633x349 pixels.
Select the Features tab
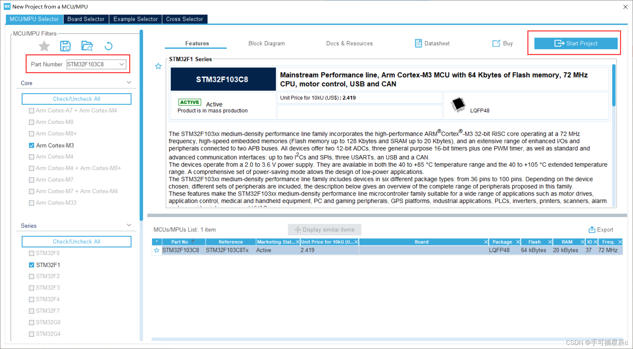197,43
